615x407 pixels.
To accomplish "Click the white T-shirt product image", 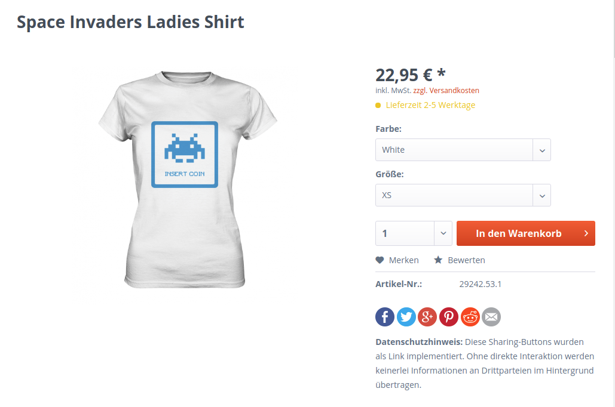I will (187, 180).
